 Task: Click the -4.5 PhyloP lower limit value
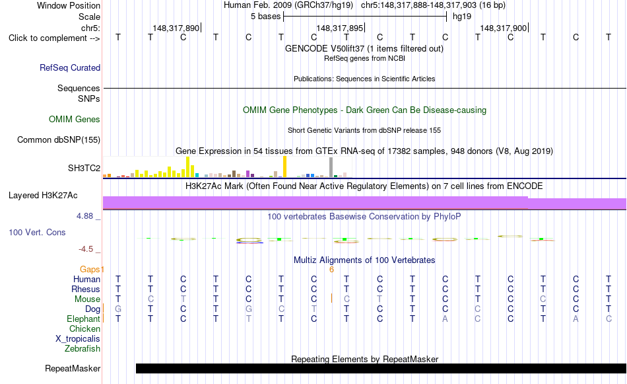(x=86, y=249)
